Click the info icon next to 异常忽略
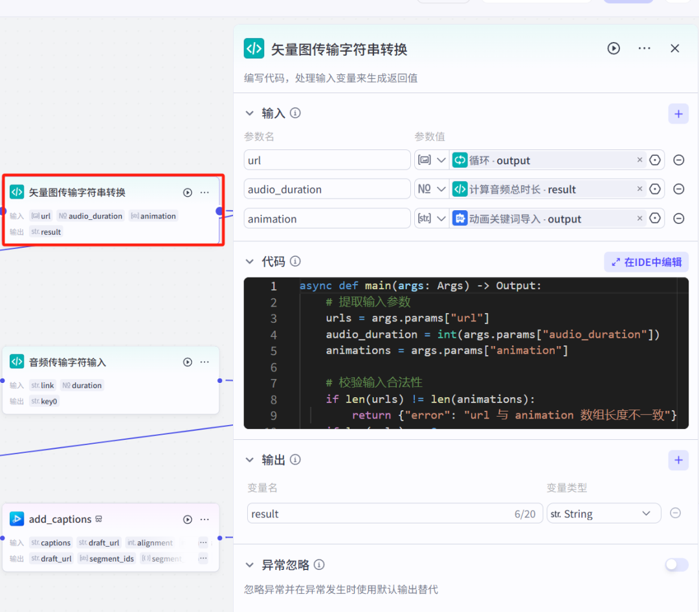 pyautogui.click(x=318, y=564)
